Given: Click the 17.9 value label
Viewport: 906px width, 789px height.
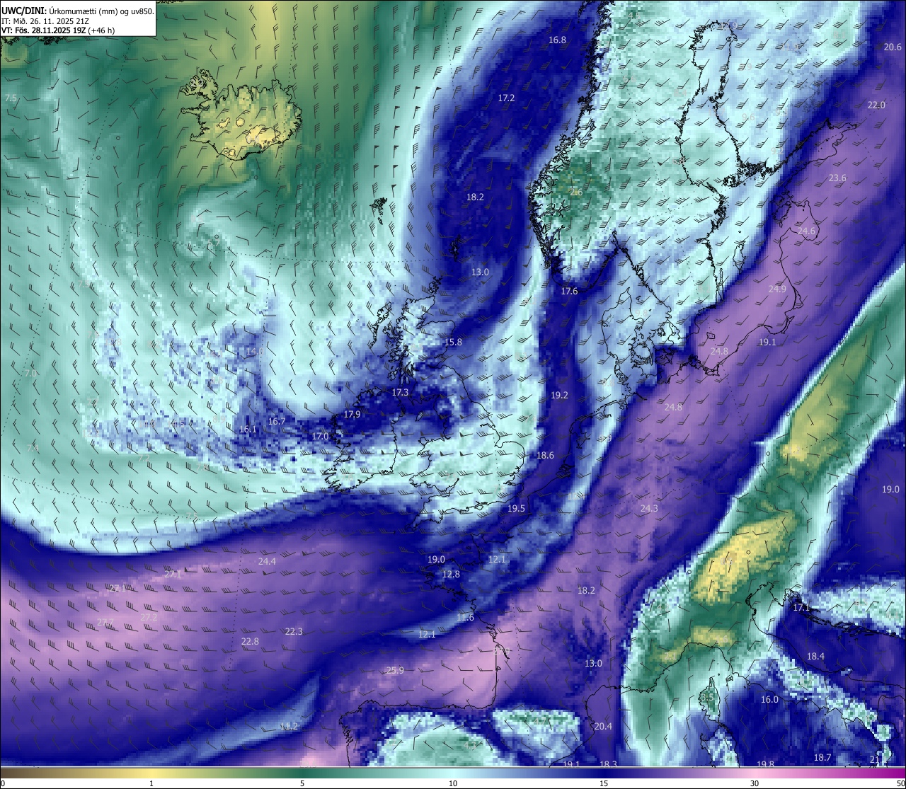Looking at the screenshot, I should coord(352,415).
